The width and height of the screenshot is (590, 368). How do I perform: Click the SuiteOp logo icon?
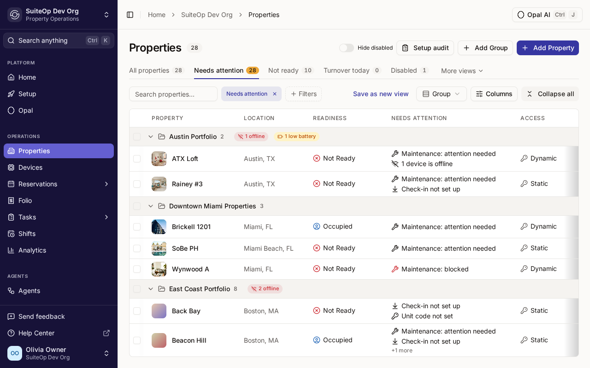tap(15, 15)
